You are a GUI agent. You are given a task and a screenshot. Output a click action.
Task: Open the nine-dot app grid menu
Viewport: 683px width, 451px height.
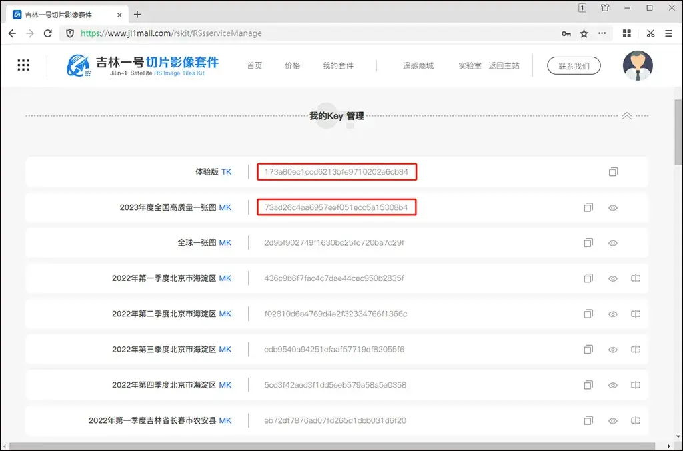[x=23, y=65]
